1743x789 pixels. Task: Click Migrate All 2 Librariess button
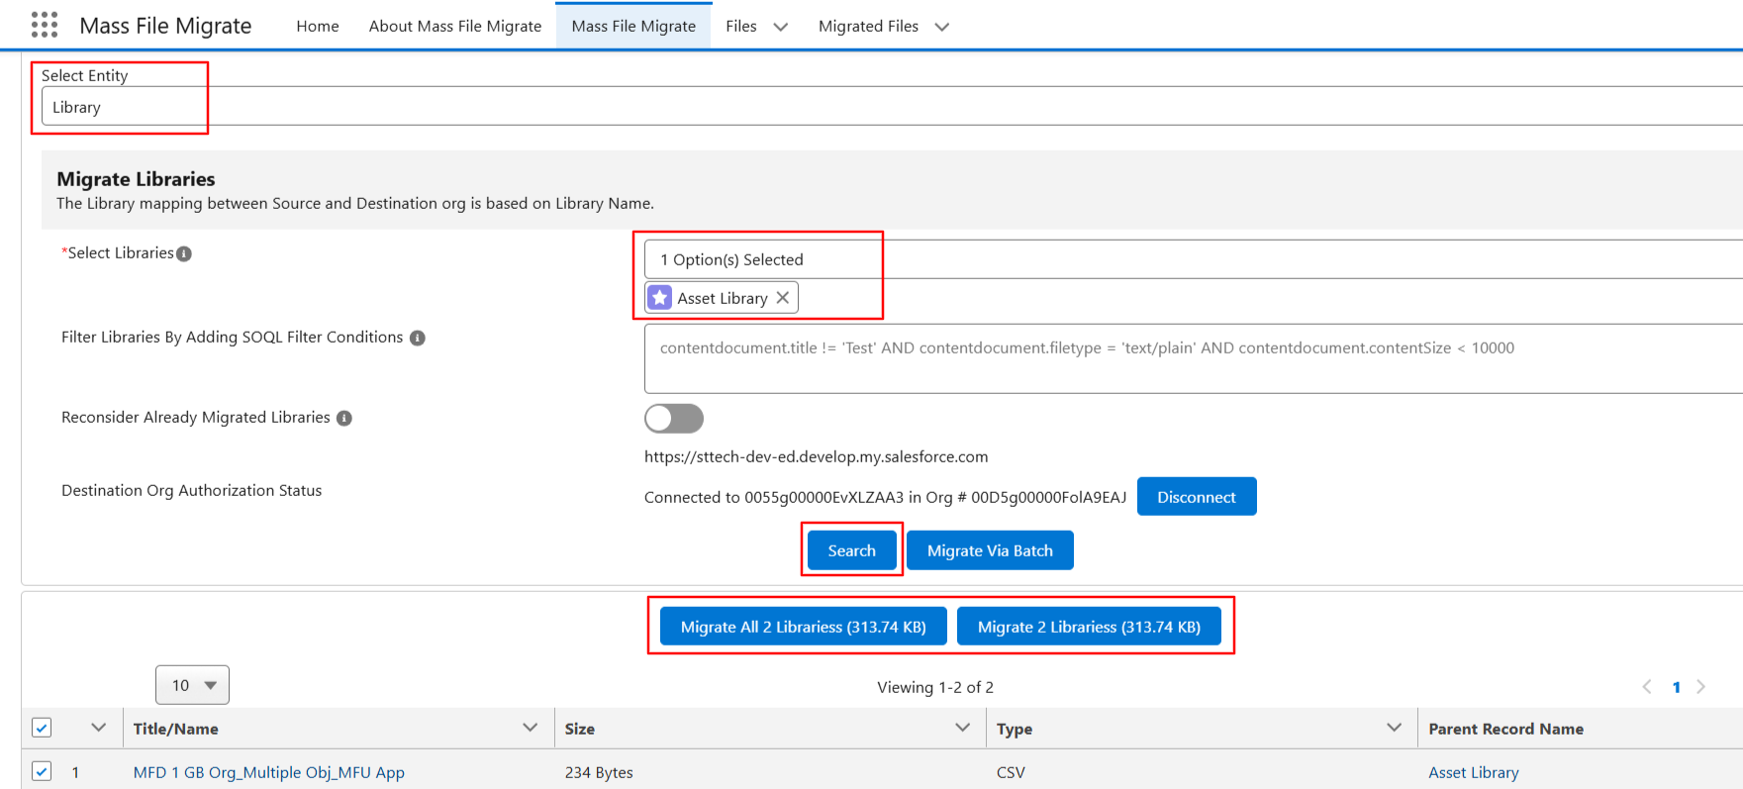coord(804,627)
